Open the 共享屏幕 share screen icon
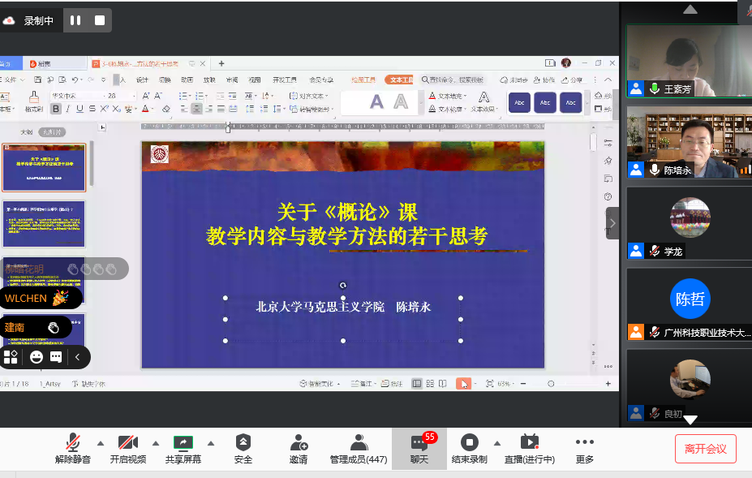 coord(183,442)
